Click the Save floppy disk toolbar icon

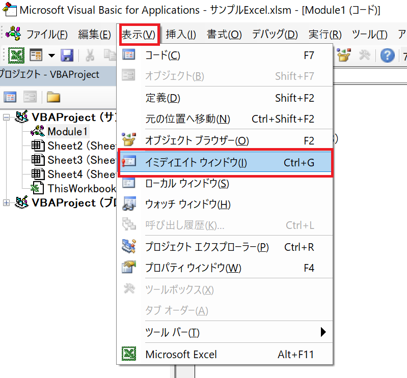pyautogui.click(x=67, y=55)
